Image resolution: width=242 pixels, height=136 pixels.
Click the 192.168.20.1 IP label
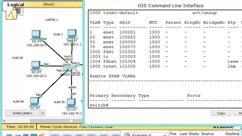[x=37, y=45]
